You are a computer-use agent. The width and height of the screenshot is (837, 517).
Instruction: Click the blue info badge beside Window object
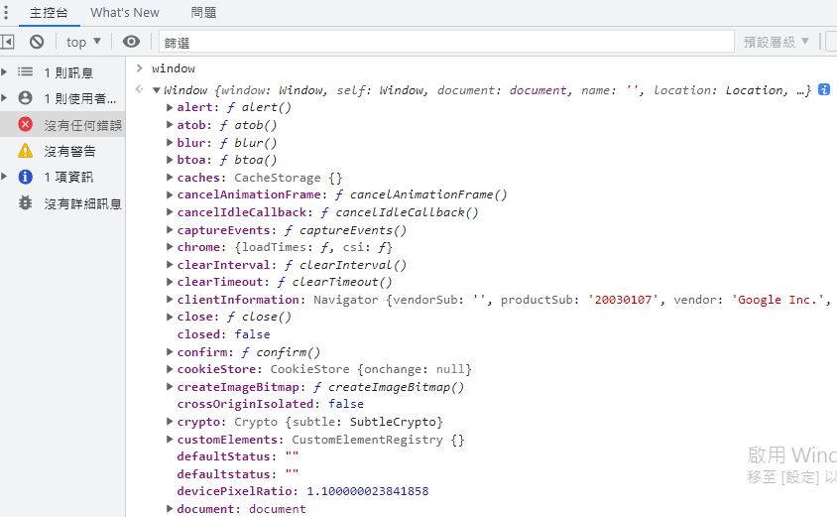click(x=824, y=89)
